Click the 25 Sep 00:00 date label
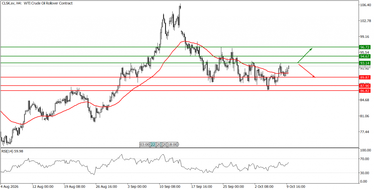 click(233, 187)
